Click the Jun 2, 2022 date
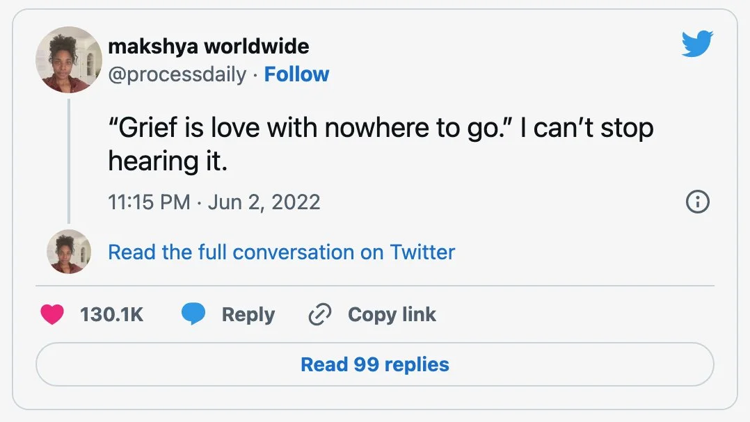The height and width of the screenshot is (422, 750). (264, 202)
